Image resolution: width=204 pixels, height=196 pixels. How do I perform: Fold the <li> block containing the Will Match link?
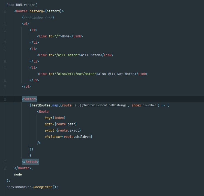click(5, 49)
